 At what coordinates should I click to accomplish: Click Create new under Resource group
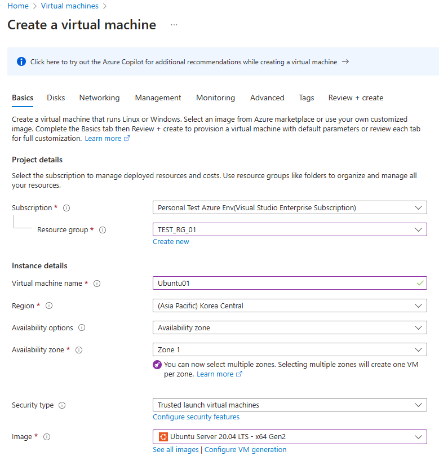(171, 242)
